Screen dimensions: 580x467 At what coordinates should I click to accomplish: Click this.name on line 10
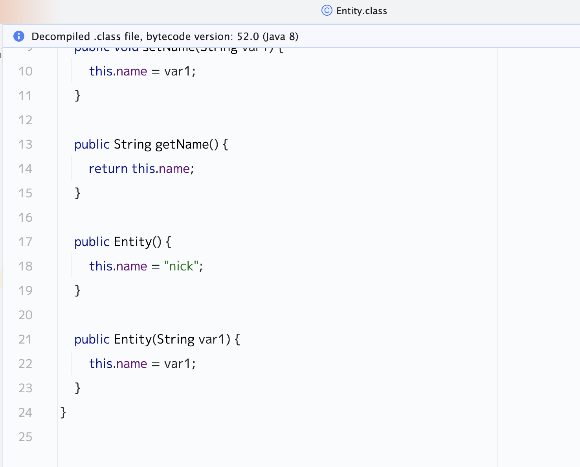click(x=118, y=71)
